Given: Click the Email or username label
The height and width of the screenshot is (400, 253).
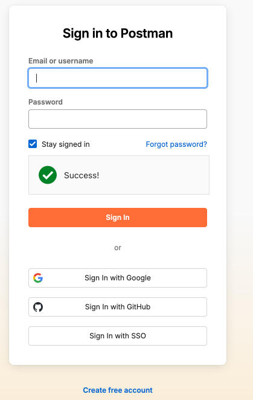Looking at the screenshot, I should point(61,61).
